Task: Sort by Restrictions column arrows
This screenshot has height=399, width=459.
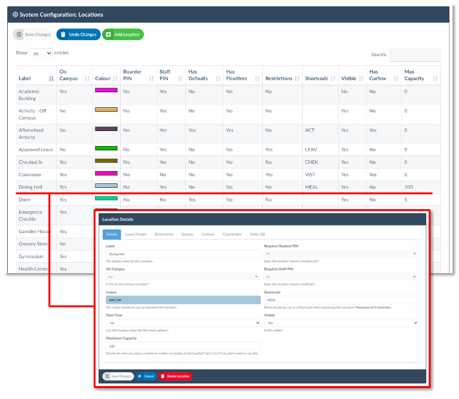Action: coord(297,79)
